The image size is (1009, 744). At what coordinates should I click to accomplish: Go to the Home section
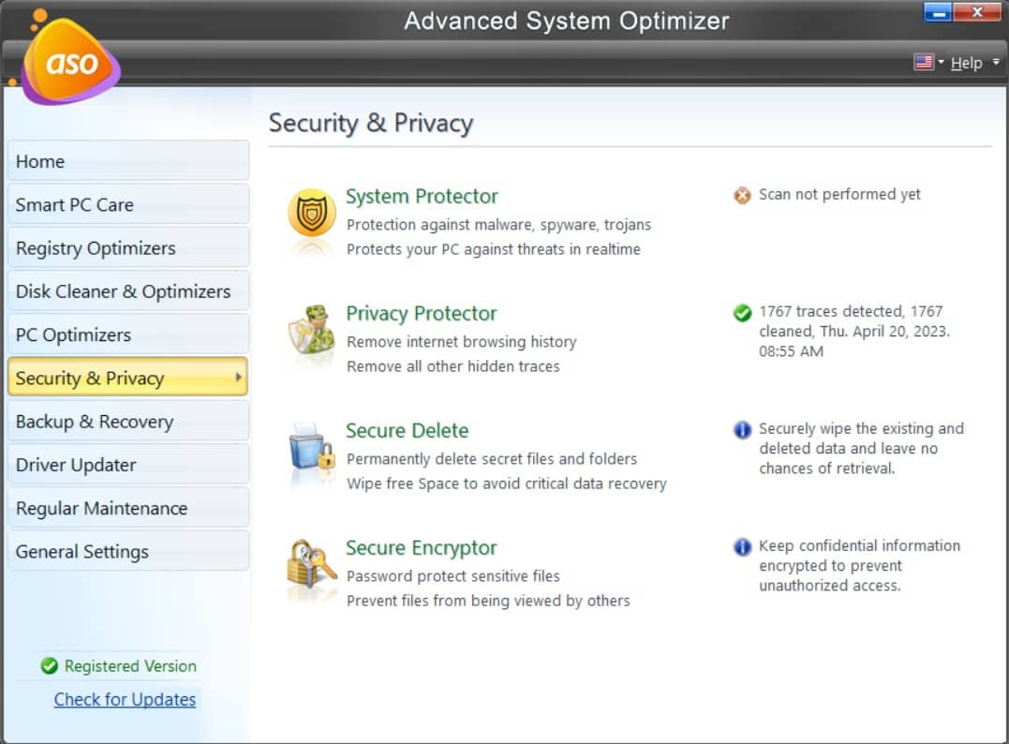tap(127, 160)
